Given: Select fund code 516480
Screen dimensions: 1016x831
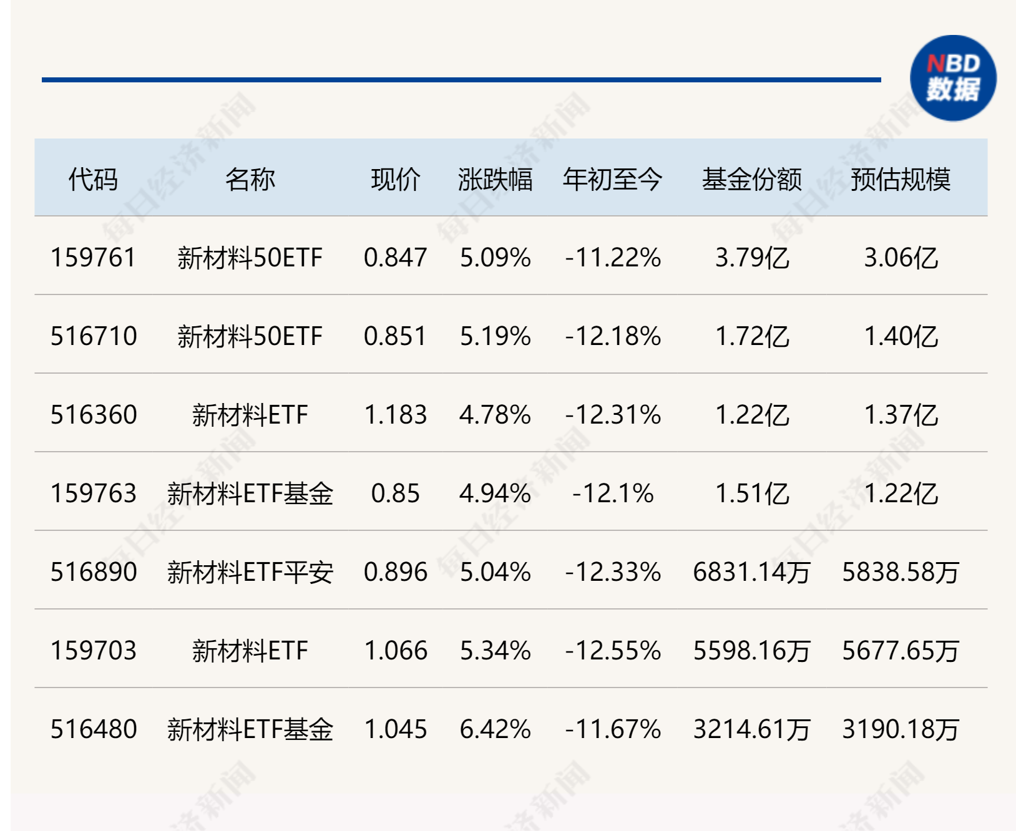Looking at the screenshot, I should coord(93,729).
